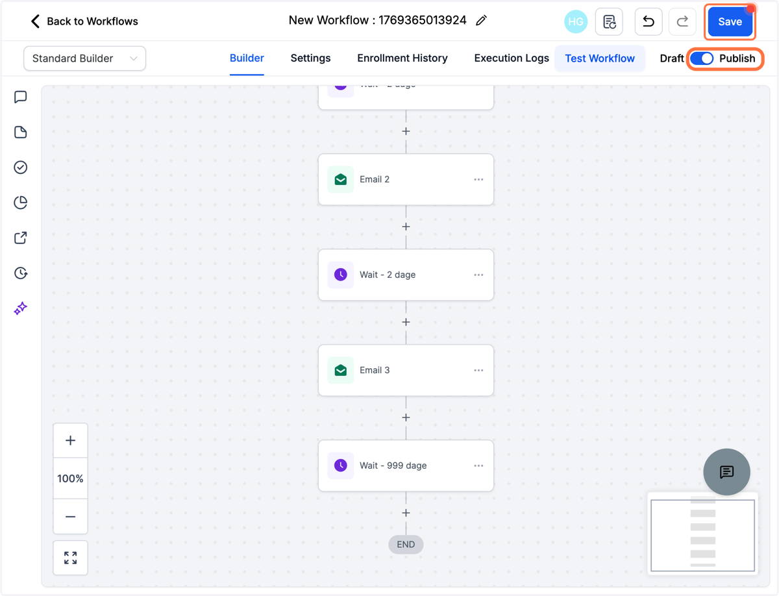Open the Execution Logs tab
The width and height of the screenshot is (779, 596).
[x=512, y=58]
